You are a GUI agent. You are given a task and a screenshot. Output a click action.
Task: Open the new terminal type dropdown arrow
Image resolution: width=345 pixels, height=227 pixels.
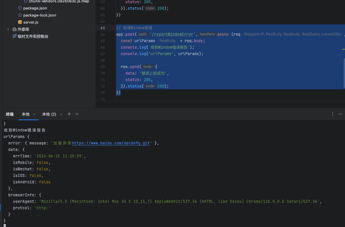pos(77,114)
